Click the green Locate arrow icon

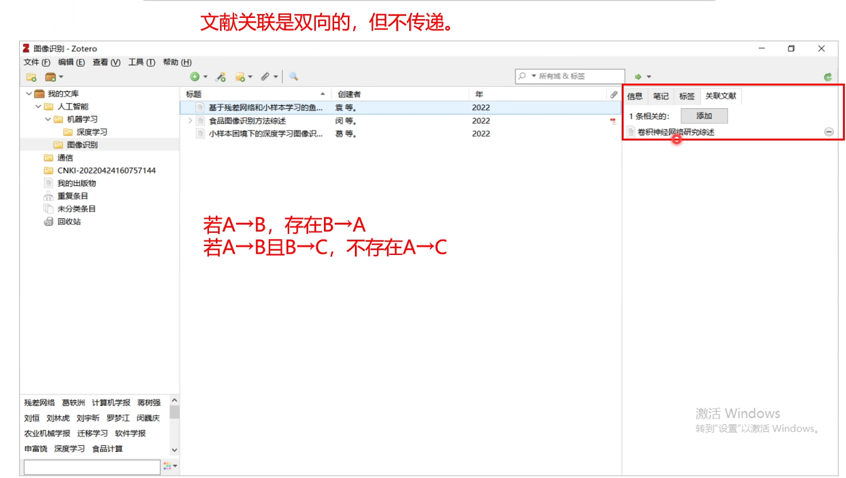click(x=639, y=76)
